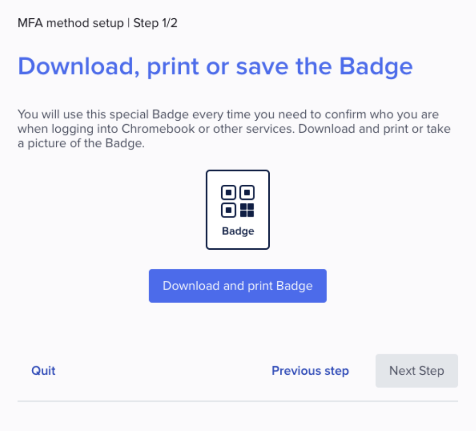Click the horizontal divider below the navigation buttons
The height and width of the screenshot is (431, 476).
pos(238,401)
